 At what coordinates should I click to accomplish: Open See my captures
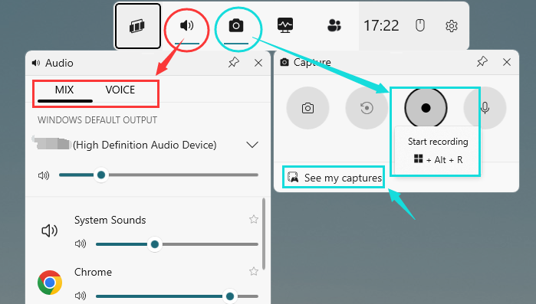coord(334,178)
